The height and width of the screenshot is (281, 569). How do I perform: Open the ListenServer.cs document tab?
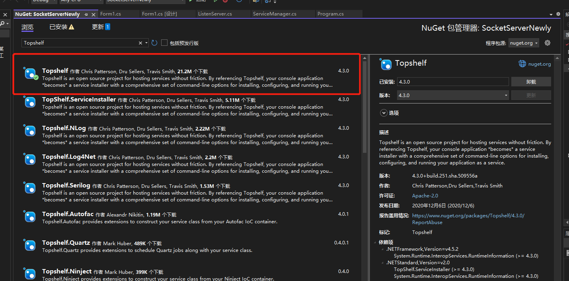[x=215, y=14]
